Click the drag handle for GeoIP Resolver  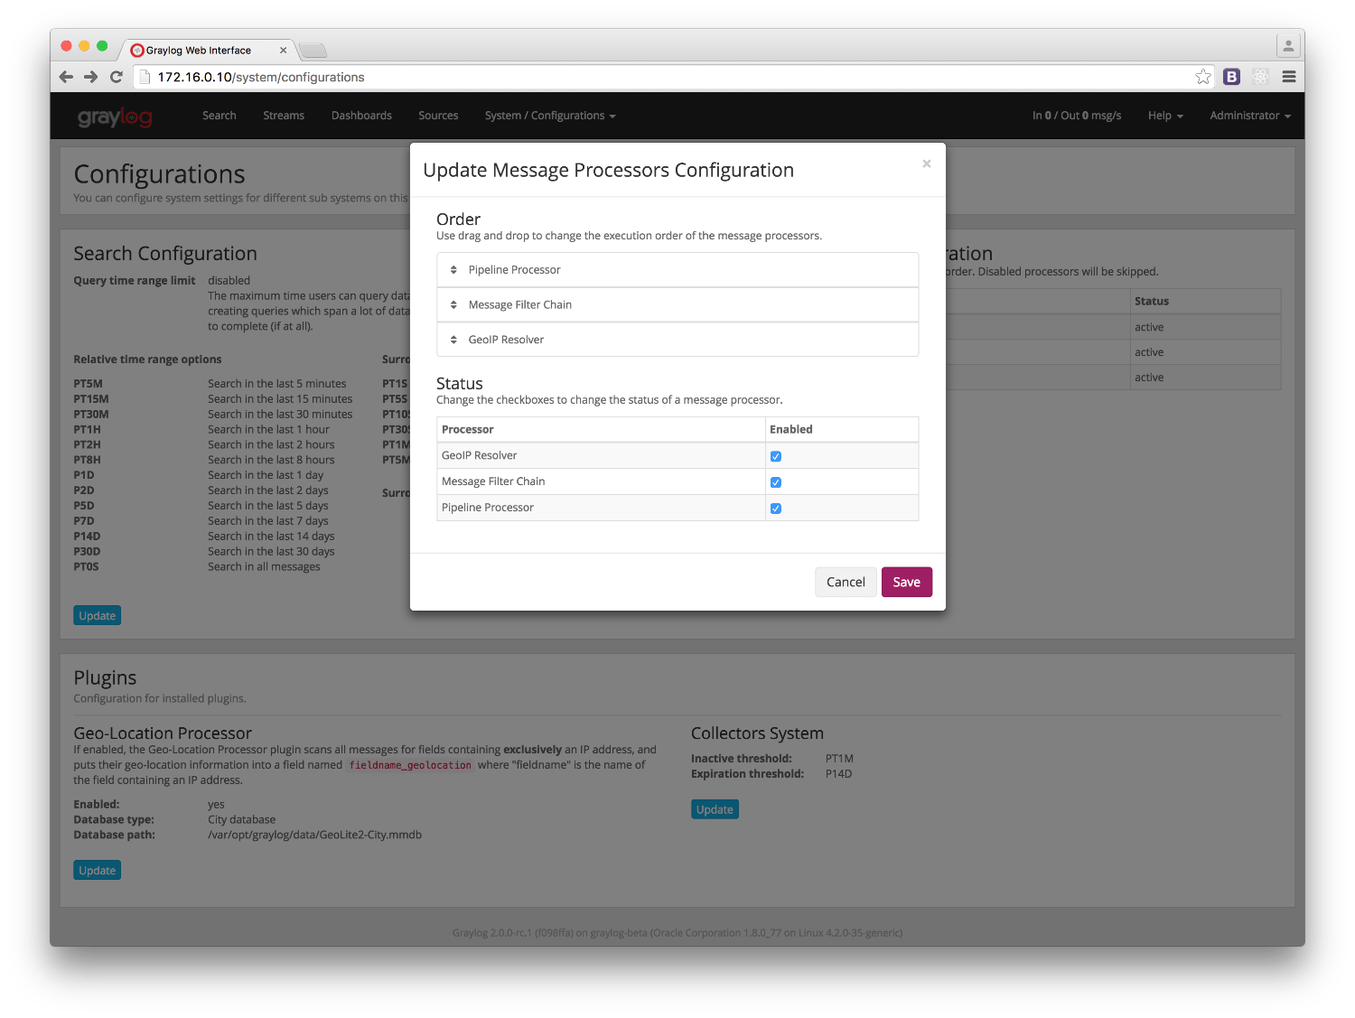(453, 340)
